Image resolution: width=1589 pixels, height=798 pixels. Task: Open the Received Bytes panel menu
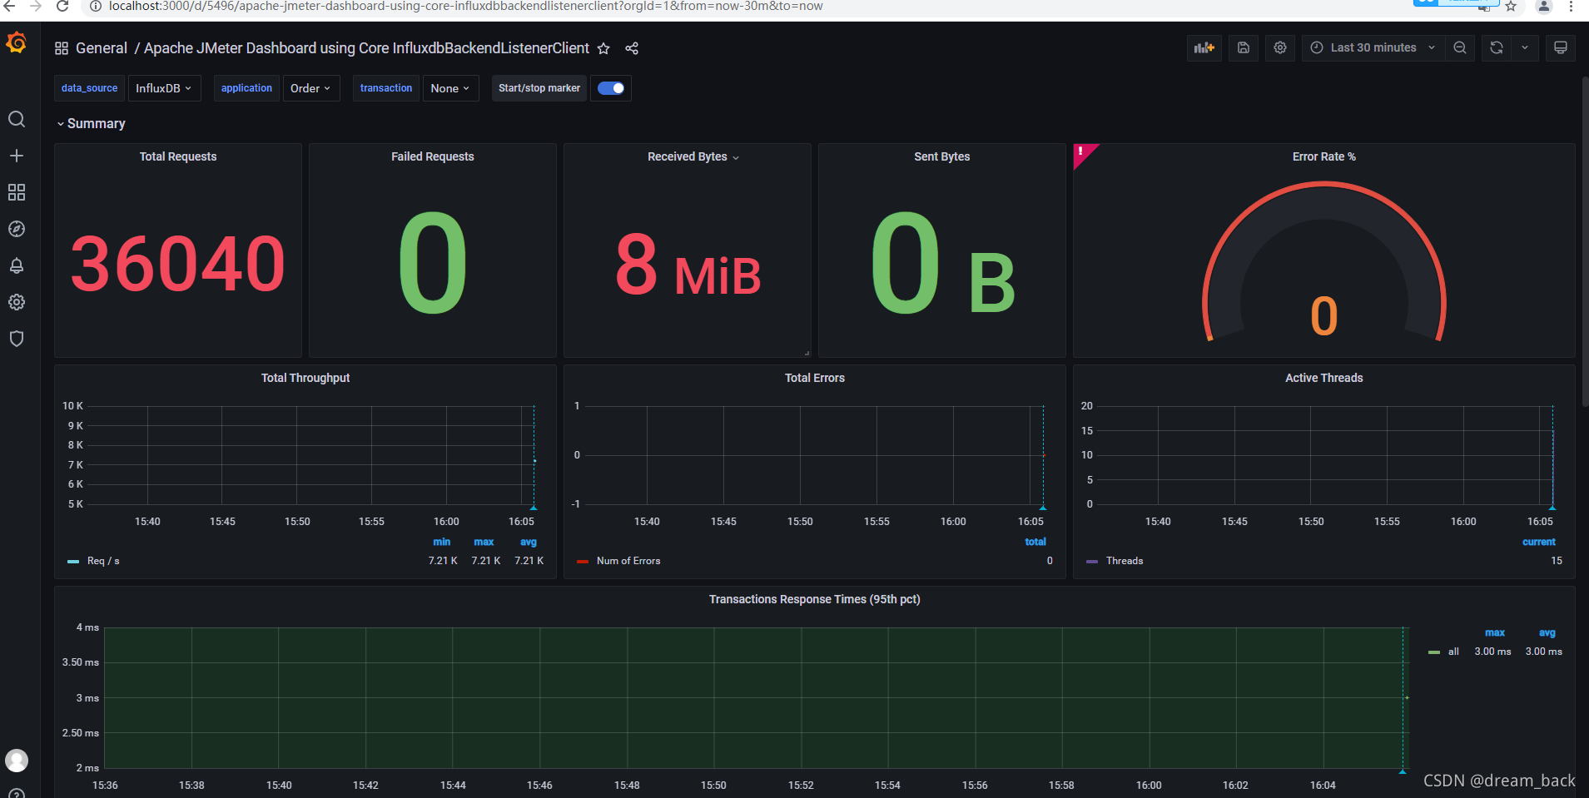693,156
